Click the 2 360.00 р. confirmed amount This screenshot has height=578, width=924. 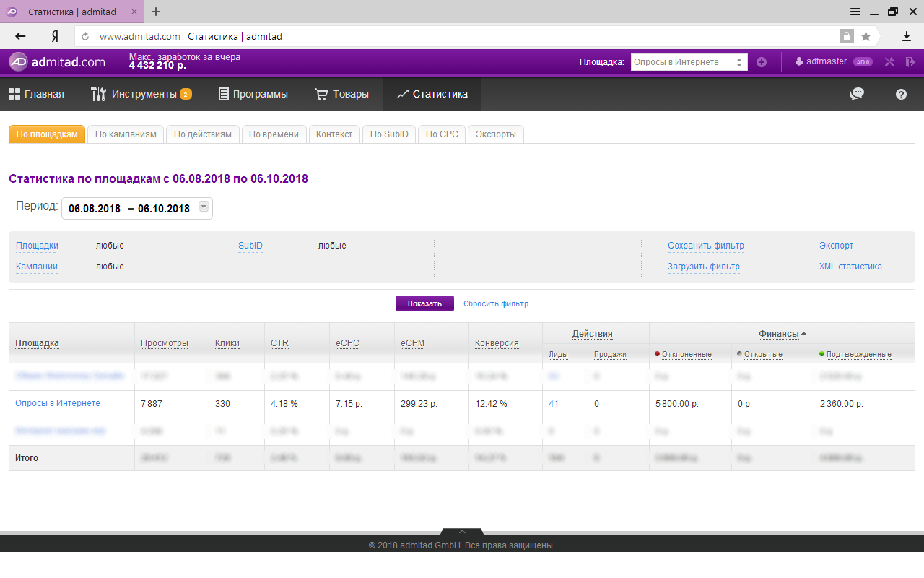click(x=841, y=404)
